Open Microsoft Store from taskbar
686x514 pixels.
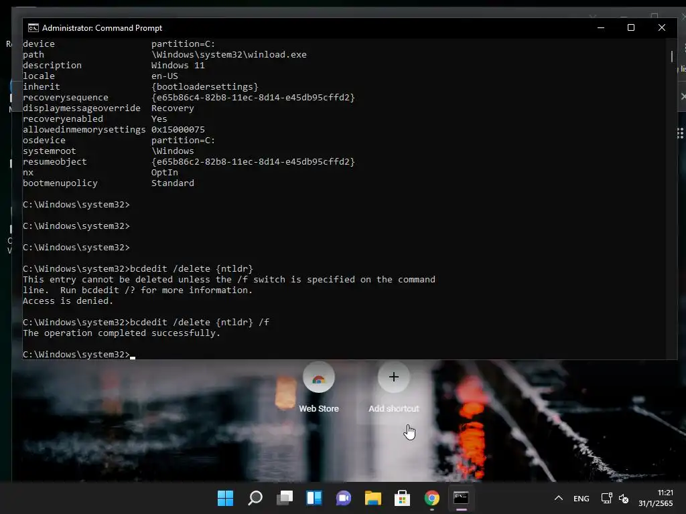(402, 498)
